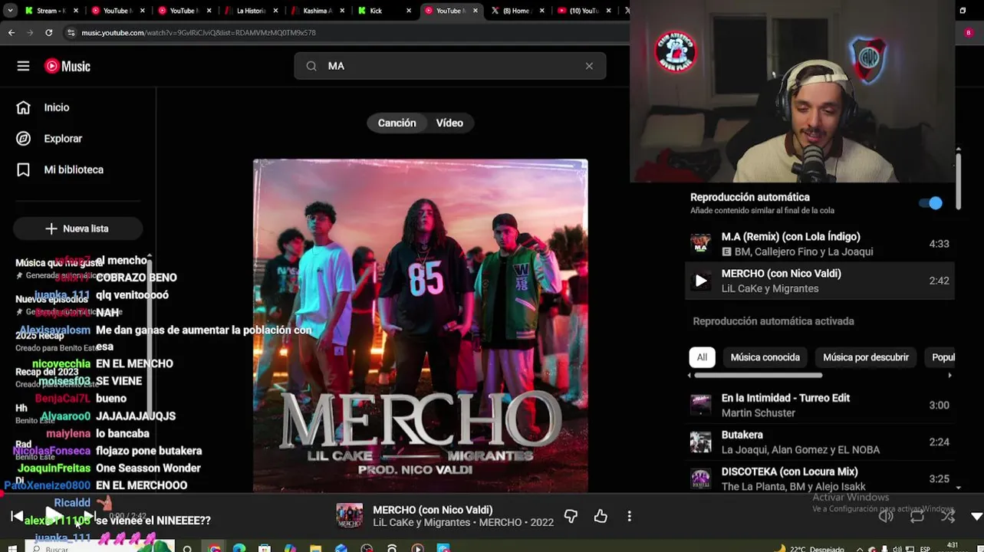Dislike the song MERCHO
The width and height of the screenshot is (984, 552).
pyautogui.click(x=571, y=517)
